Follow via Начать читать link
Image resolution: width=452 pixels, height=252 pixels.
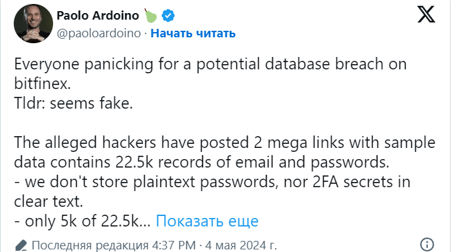193,33
